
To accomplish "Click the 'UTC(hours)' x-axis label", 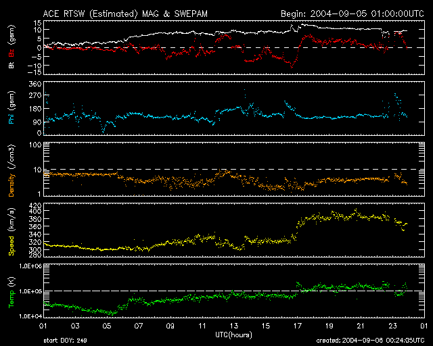I will [x=233, y=335].
